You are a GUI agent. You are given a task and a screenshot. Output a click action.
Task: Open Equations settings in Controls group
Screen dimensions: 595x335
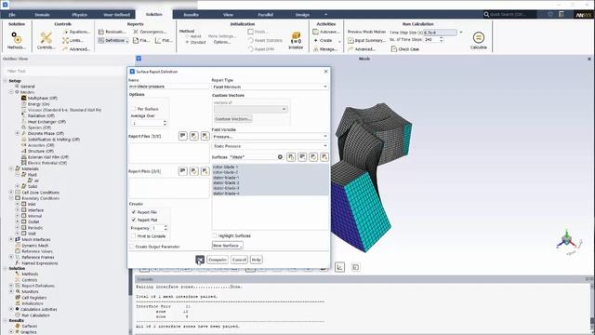click(76, 32)
